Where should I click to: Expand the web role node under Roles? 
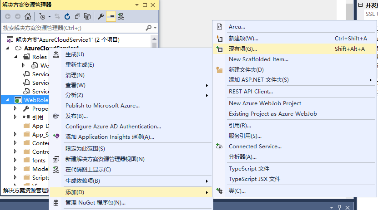(23, 65)
